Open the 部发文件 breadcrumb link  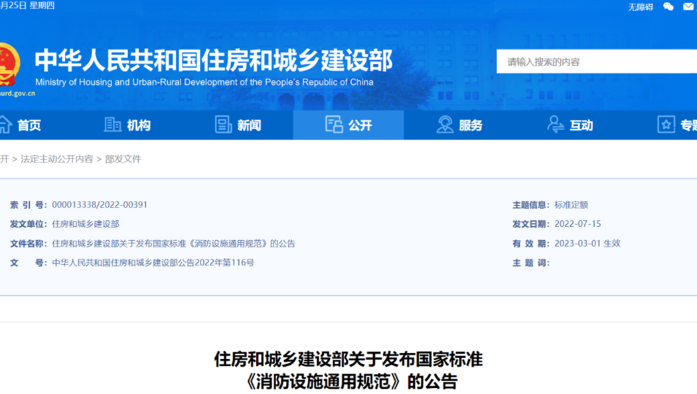coord(123,159)
